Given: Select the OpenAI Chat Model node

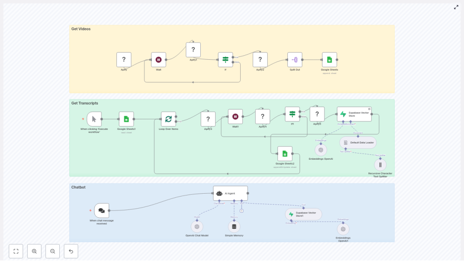Looking at the screenshot, I should (197, 227).
